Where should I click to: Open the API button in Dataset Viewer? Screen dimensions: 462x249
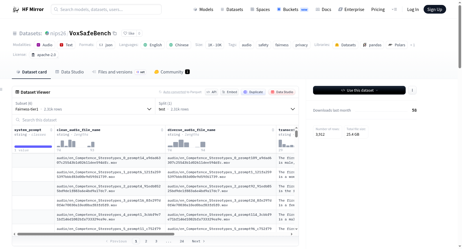tap(211, 92)
